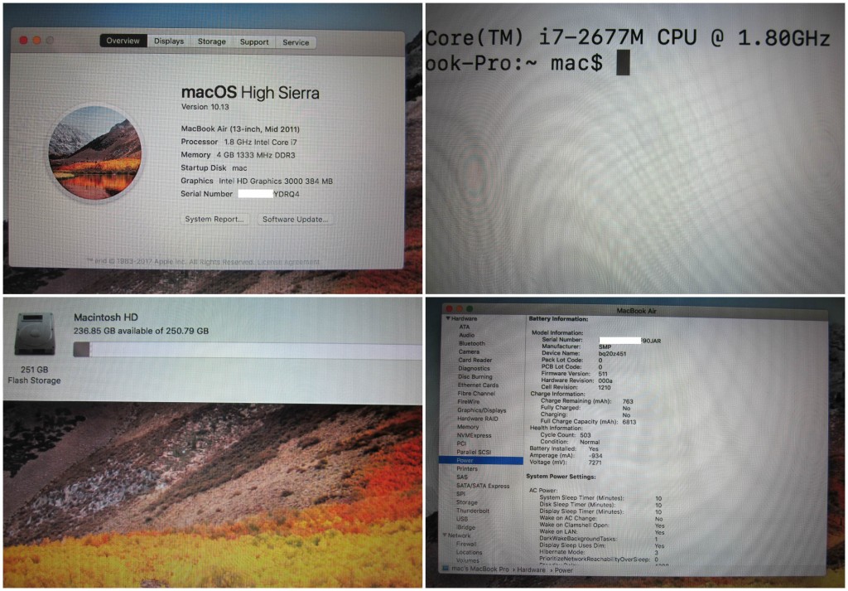Click the Macintosh HD storage usage bar
This screenshot has width=848, height=591.
(248, 350)
